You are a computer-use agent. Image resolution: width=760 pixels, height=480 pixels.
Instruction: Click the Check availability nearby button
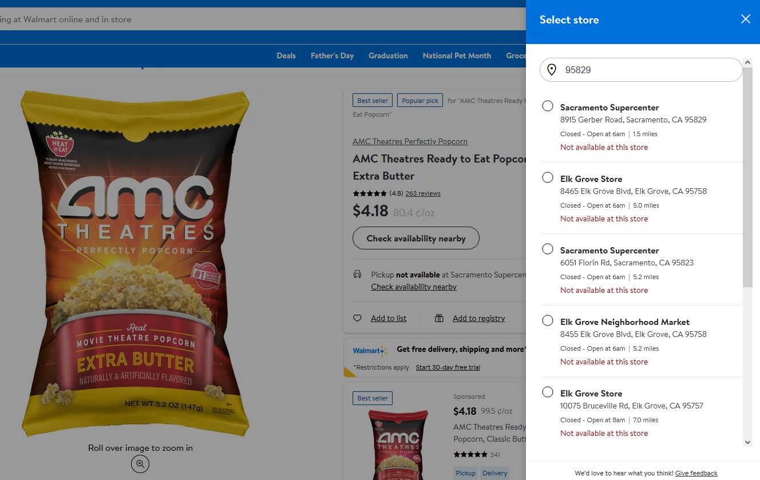[x=416, y=239]
